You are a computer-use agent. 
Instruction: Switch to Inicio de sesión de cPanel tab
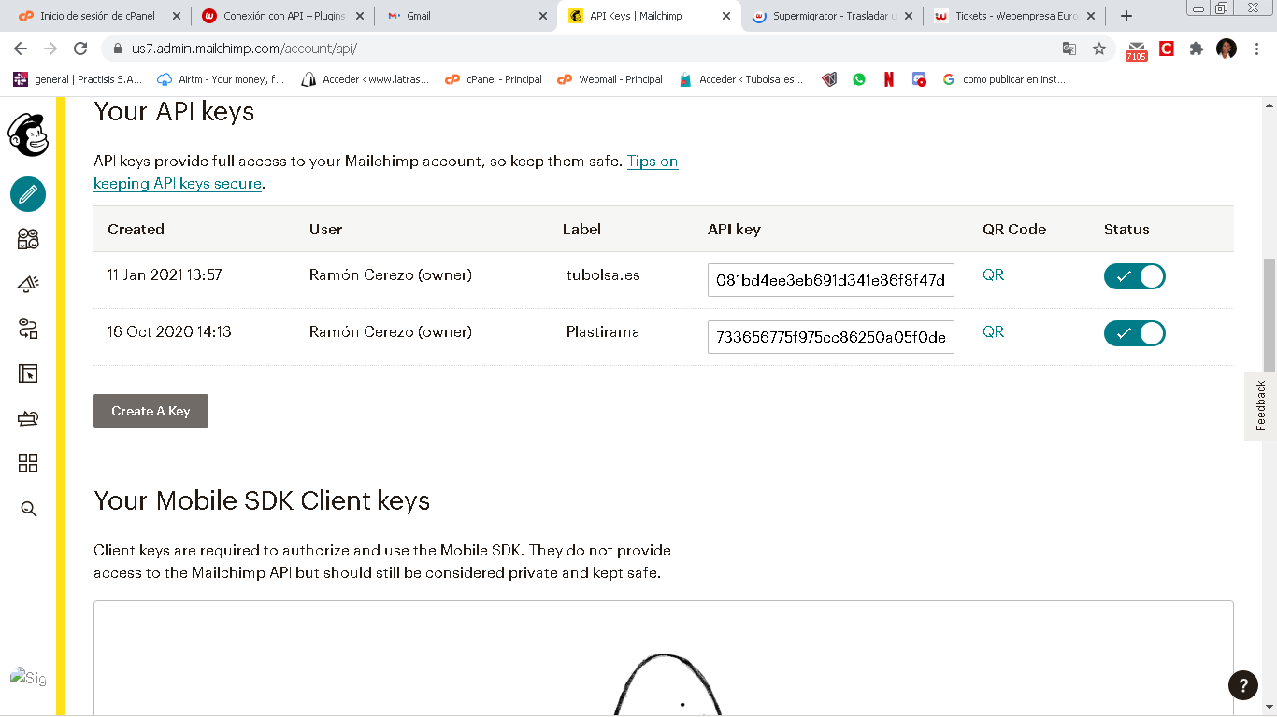click(x=98, y=16)
